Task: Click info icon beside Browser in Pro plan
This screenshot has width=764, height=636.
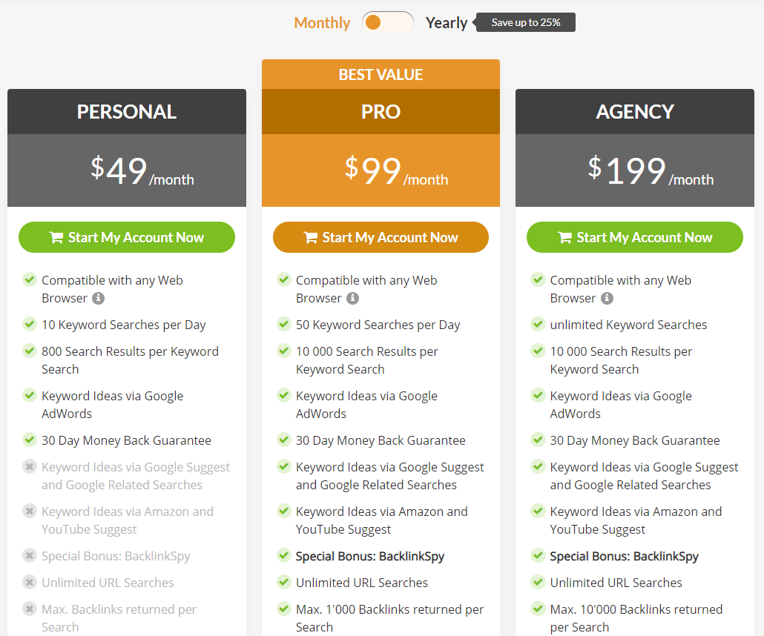Action: (x=352, y=298)
